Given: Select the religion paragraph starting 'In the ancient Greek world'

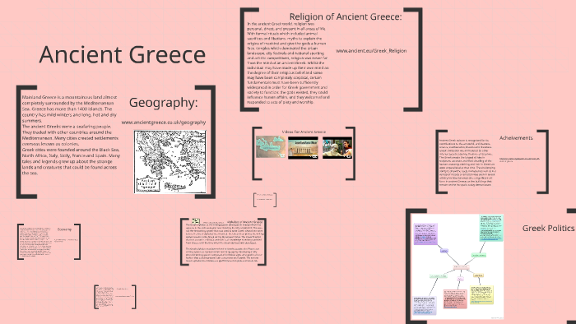Looking at the screenshot, I should [x=288, y=63].
